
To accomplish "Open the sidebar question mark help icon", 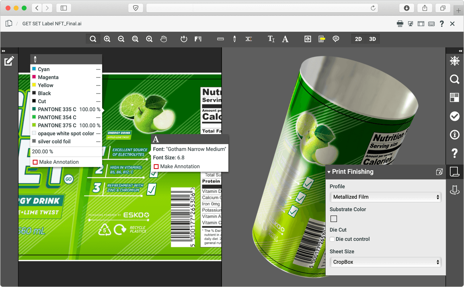I will pyautogui.click(x=454, y=153).
